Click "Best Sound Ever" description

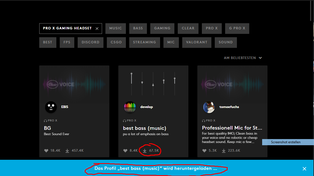tap(56, 134)
